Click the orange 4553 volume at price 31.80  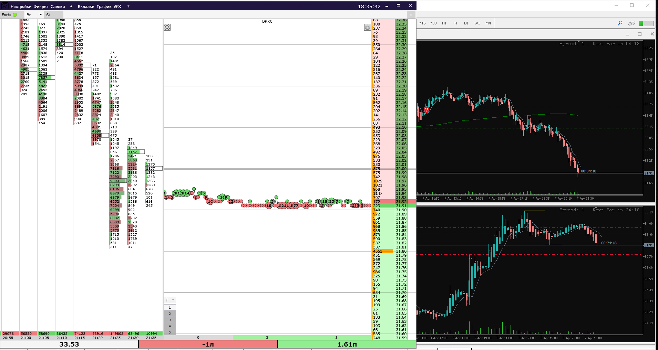(382, 251)
